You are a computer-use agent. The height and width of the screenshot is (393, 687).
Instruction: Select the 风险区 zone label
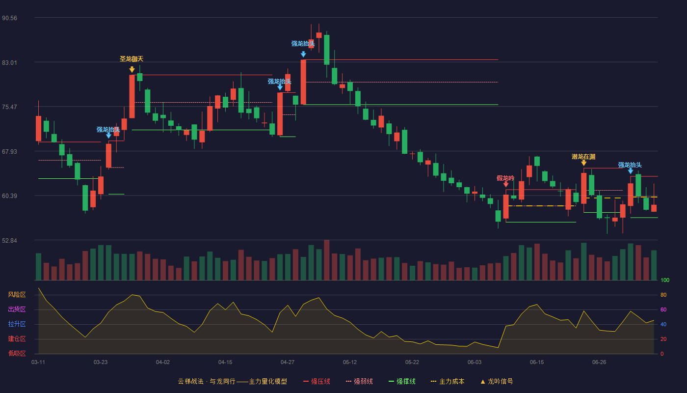click(x=17, y=295)
